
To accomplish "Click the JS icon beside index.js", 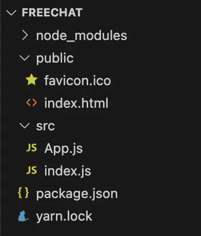I will 32,170.
